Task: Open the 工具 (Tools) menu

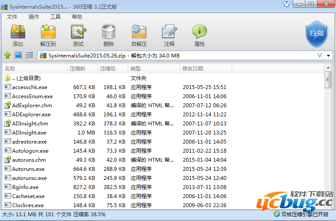Action: [x=55, y=17]
